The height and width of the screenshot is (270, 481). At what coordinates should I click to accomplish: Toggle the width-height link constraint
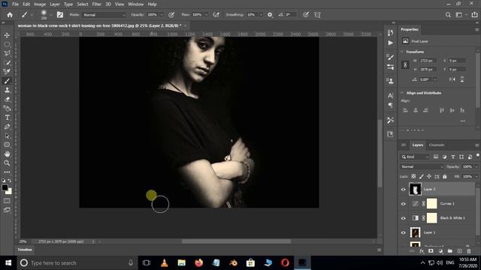coord(405,65)
